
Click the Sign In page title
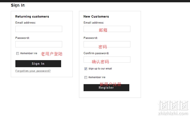(18, 5)
